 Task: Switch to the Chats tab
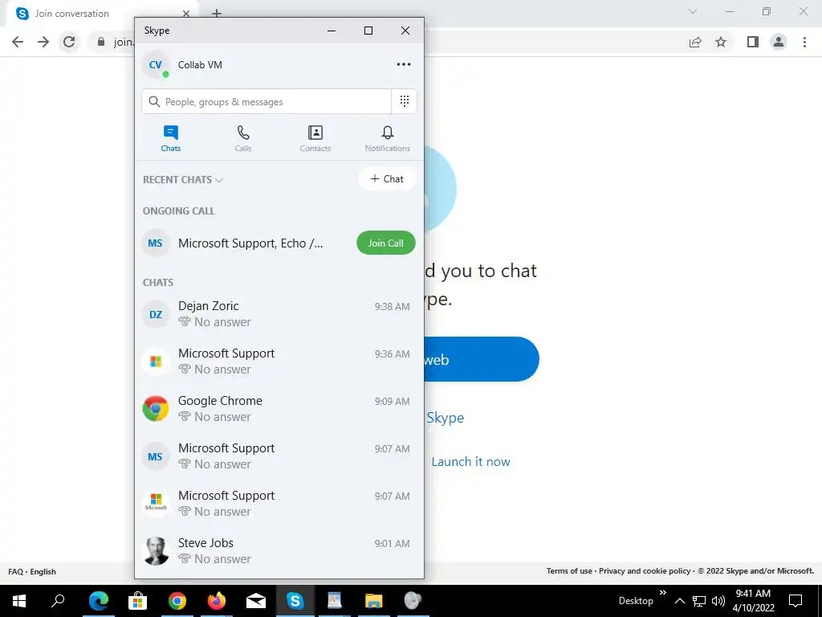(x=171, y=139)
